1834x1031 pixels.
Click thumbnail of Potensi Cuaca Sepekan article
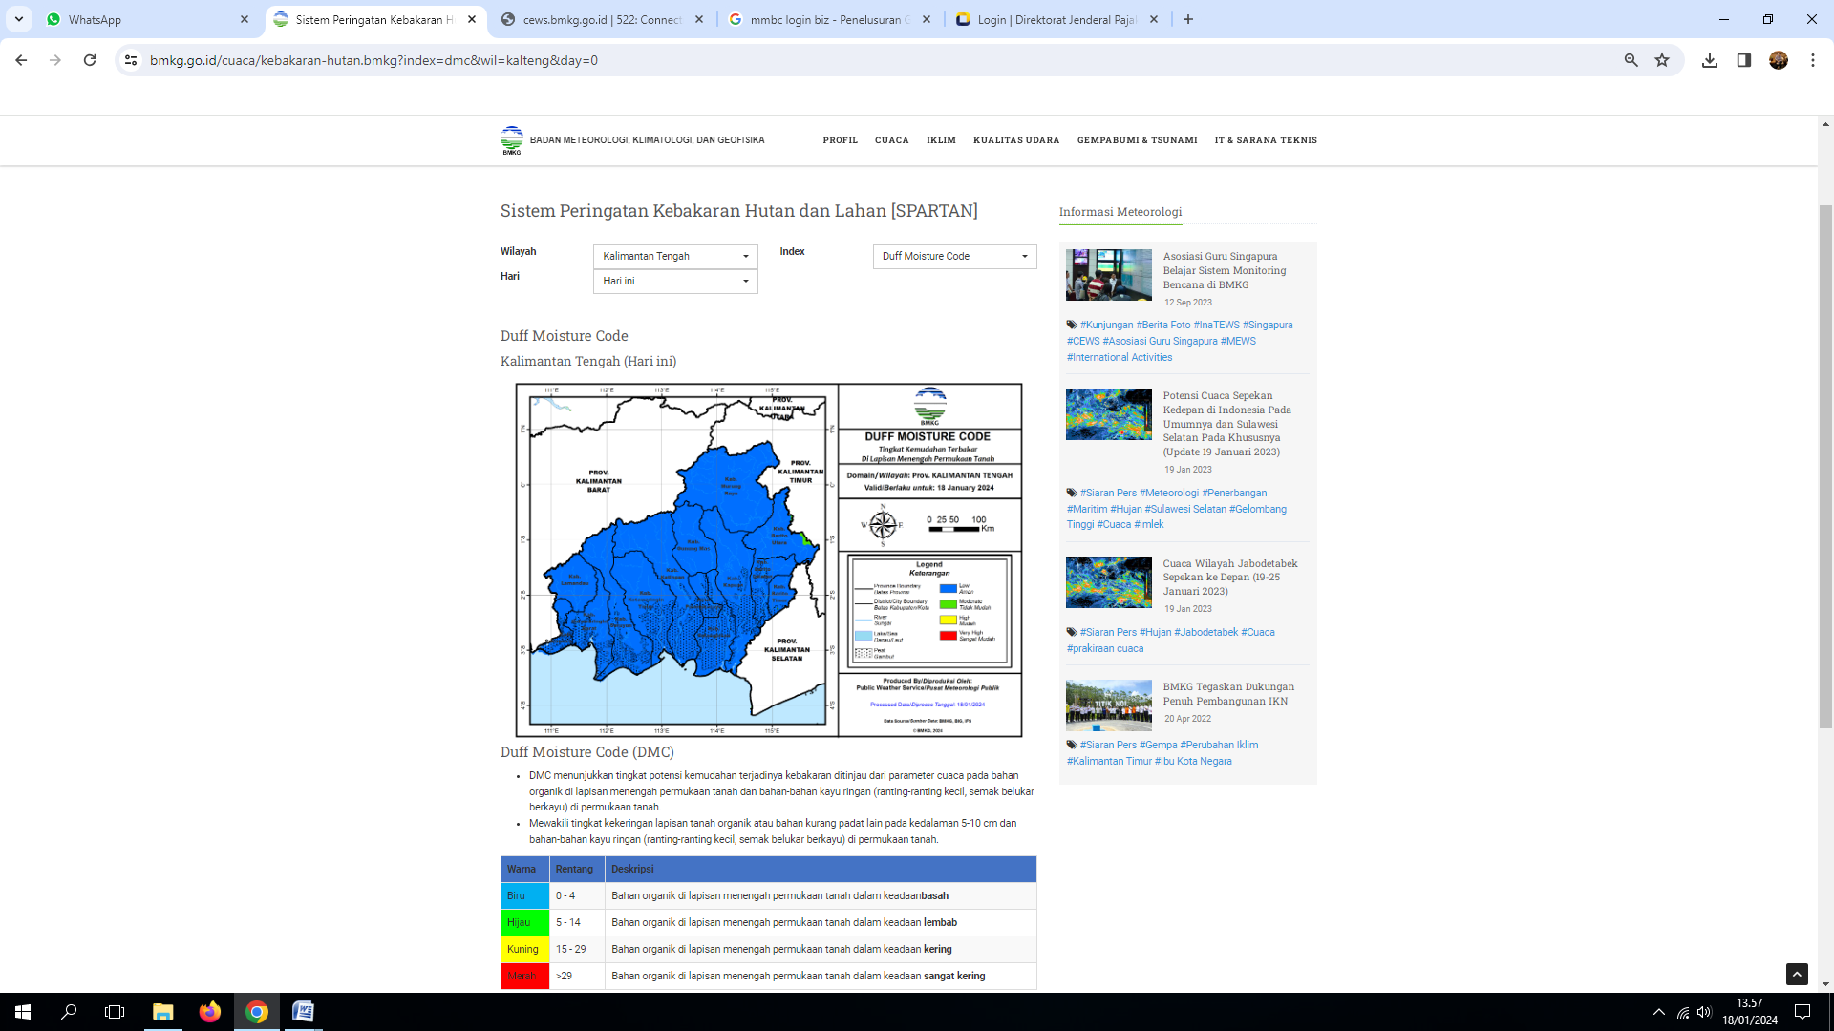pyautogui.click(x=1109, y=414)
